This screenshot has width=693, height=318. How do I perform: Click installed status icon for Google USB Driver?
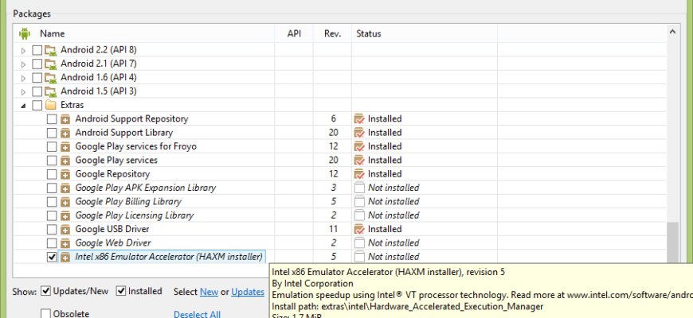coord(359,229)
